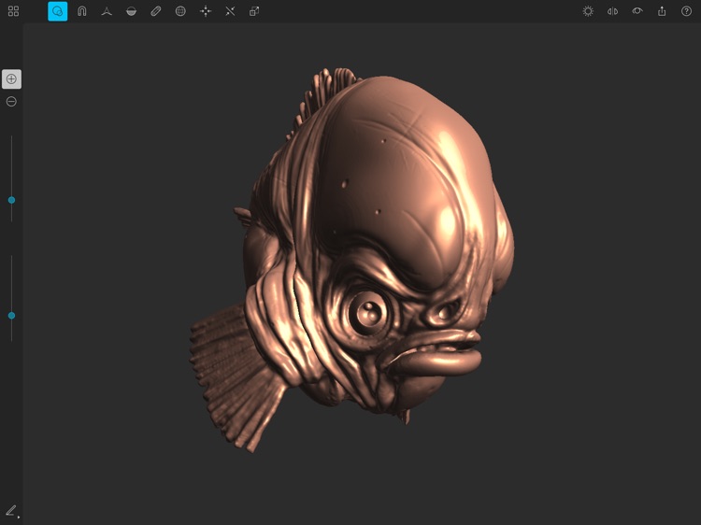Viewport: 701px width, 525px height.
Task: Click the fish sculpture's eye in viewport
Action: coord(369,312)
